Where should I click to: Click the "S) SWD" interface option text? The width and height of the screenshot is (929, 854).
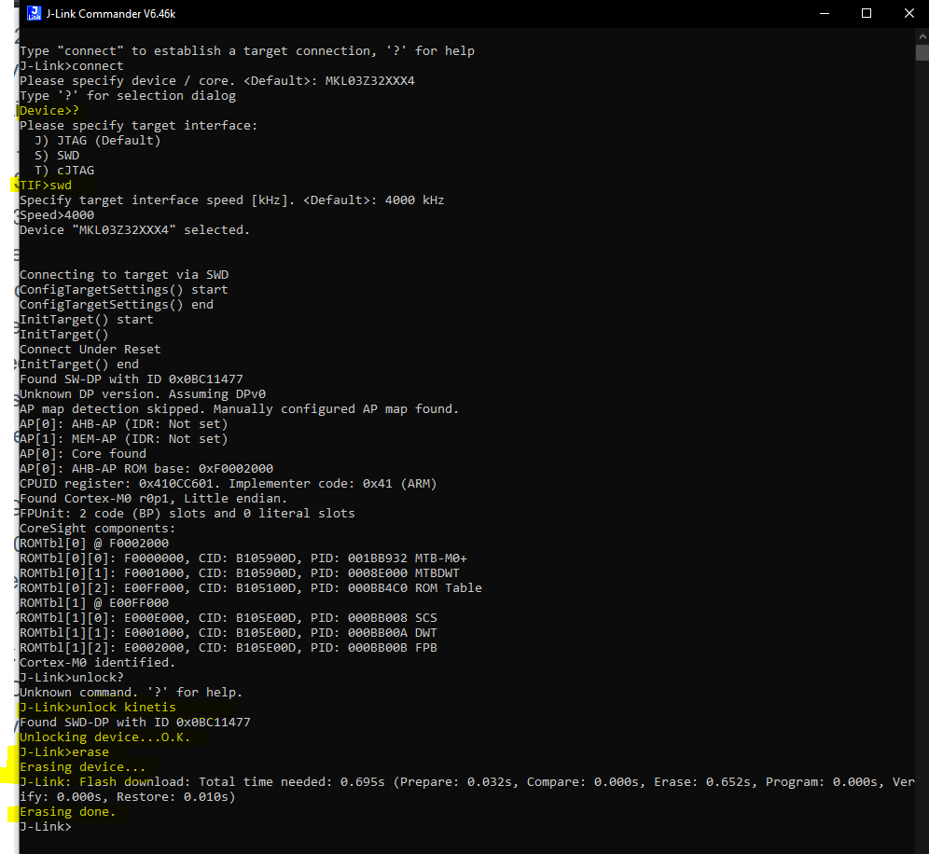pos(56,156)
